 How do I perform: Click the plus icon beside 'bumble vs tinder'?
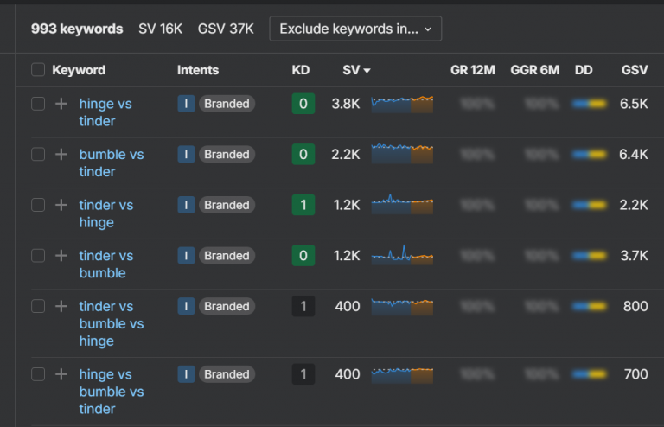61,155
